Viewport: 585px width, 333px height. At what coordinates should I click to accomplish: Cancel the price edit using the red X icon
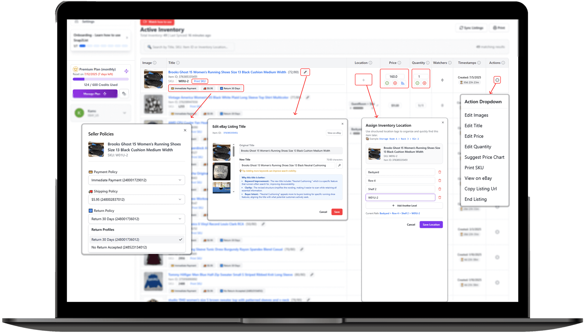tap(395, 83)
